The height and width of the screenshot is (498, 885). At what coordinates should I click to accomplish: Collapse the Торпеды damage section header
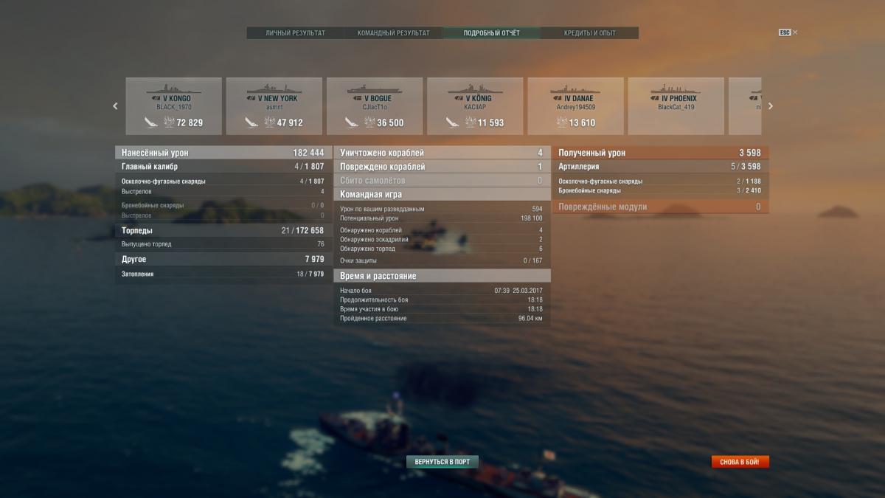click(222, 231)
